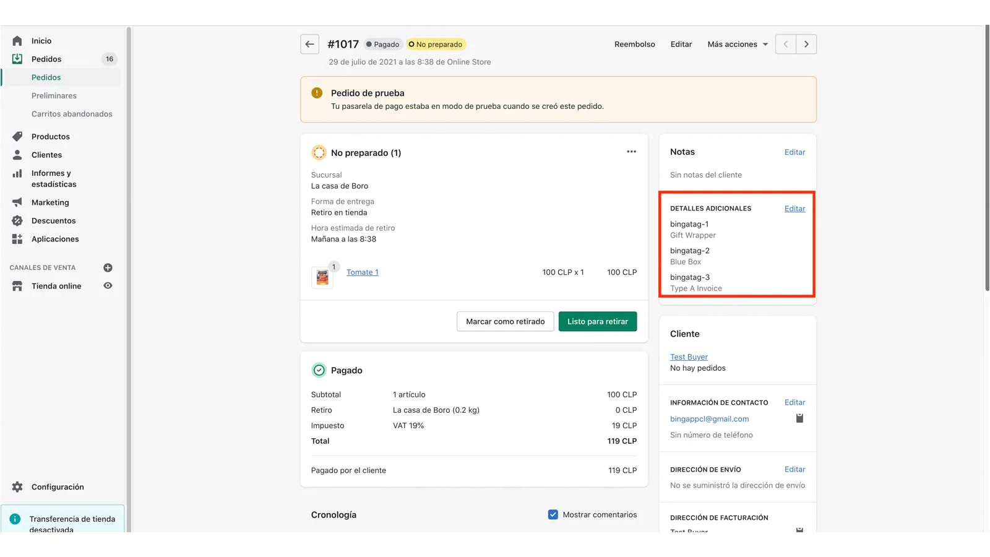Image resolution: width=990 pixels, height=557 pixels.
Task: Click the Editar order button in header
Action: click(x=681, y=44)
